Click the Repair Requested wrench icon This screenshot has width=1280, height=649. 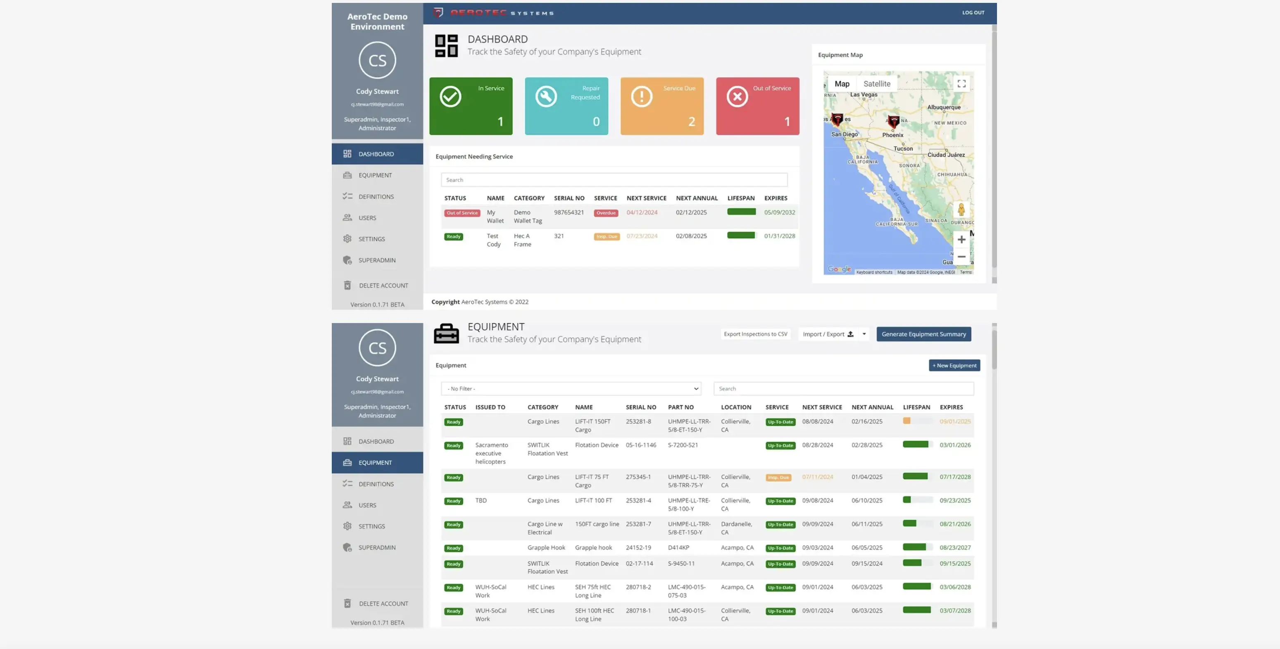coord(545,96)
